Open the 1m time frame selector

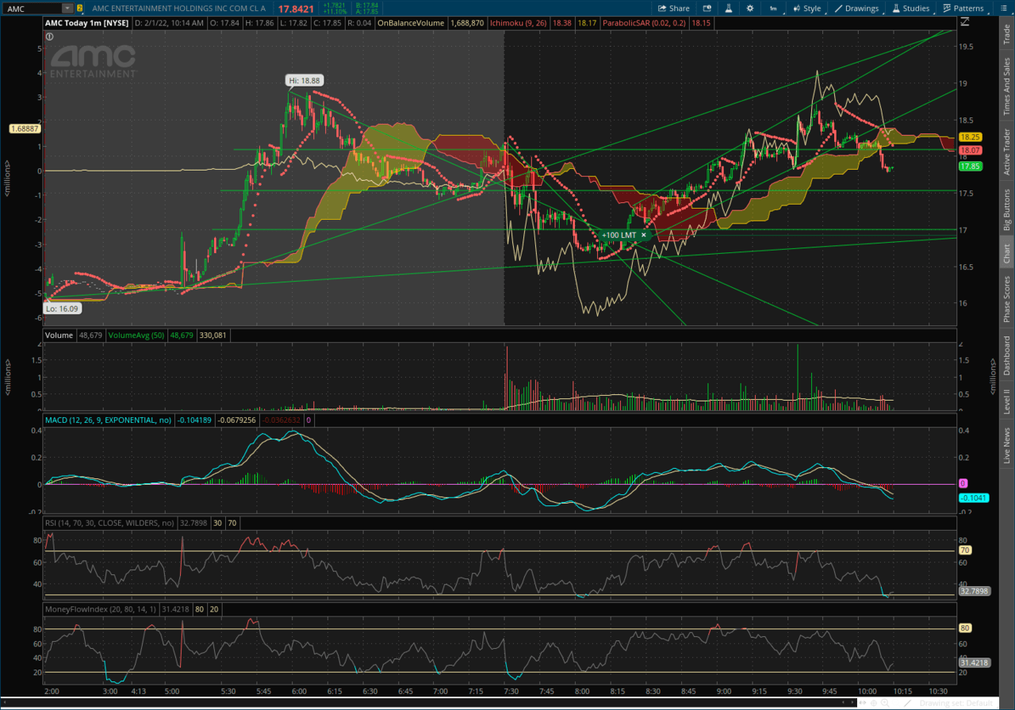coord(773,8)
